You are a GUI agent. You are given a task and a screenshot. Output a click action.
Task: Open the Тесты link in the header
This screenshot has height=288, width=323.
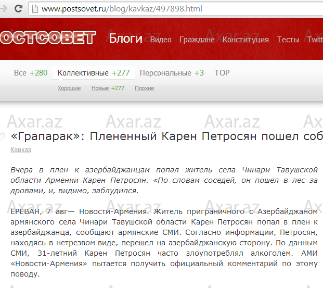point(288,40)
